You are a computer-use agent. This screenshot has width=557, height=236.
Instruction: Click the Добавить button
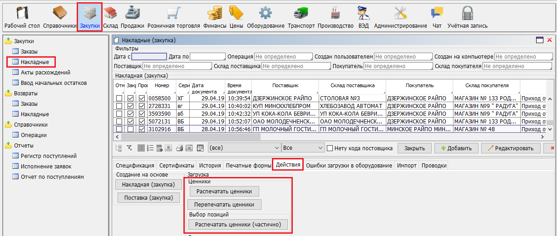456,148
